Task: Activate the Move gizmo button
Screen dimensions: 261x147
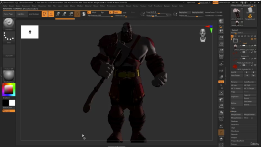Action: (58, 14)
